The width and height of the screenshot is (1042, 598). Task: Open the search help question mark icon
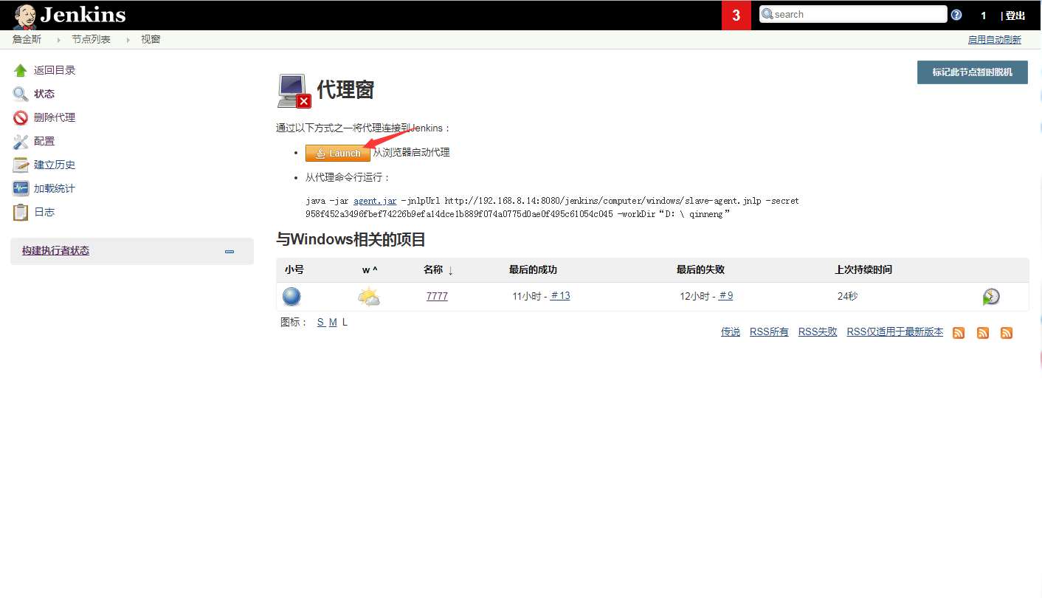point(956,15)
